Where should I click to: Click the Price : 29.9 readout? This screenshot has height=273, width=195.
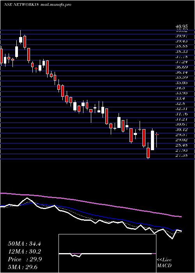pos(25,259)
